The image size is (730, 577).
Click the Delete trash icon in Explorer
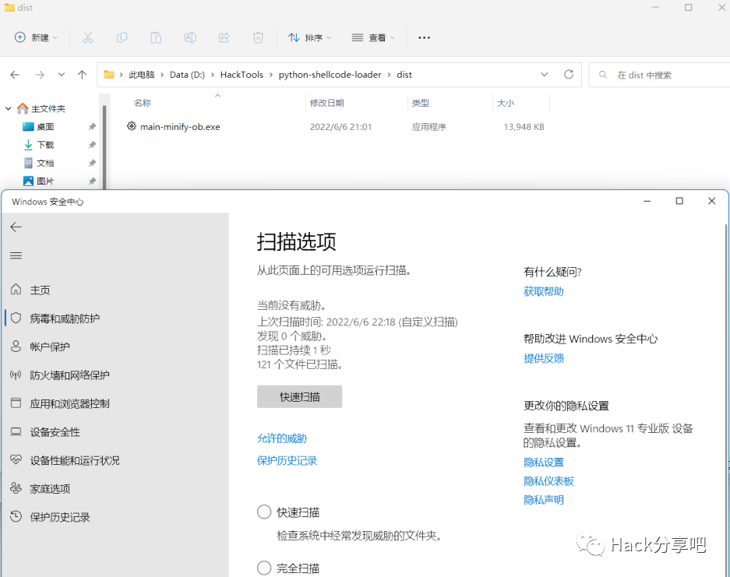coord(259,37)
